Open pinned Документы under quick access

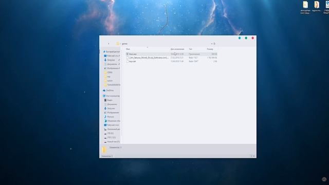(112, 64)
